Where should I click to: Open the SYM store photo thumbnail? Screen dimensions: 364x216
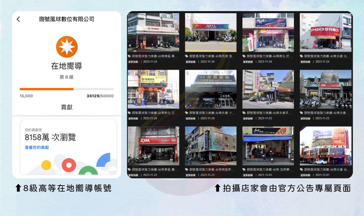(153, 145)
